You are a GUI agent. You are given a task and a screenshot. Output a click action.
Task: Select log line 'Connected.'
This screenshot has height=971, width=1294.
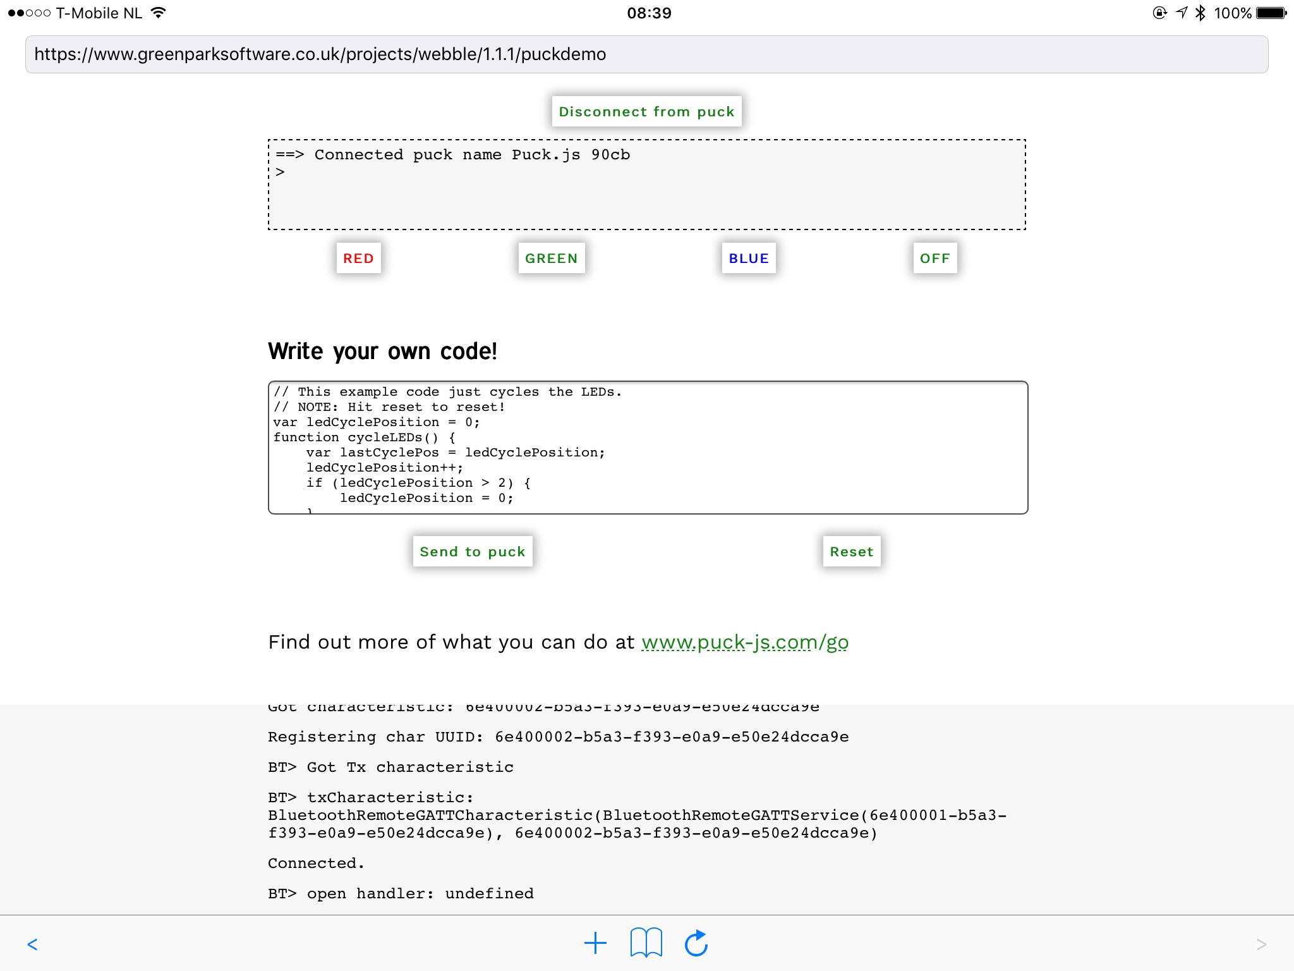pos(316,864)
